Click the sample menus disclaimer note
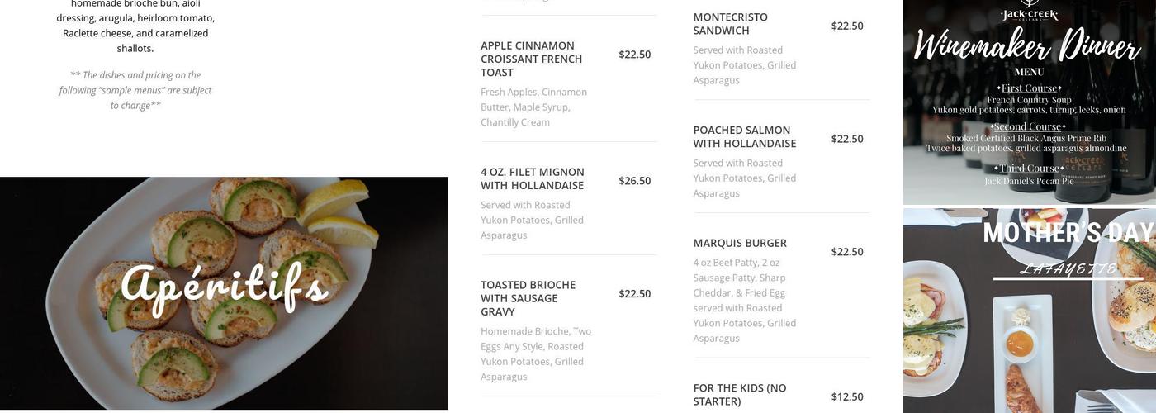The height and width of the screenshot is (413, 1156). coord(135,90)
